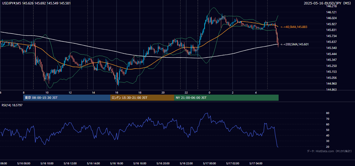Click RSI axis level 70
The image size is (355, 166).
(328, 119)
